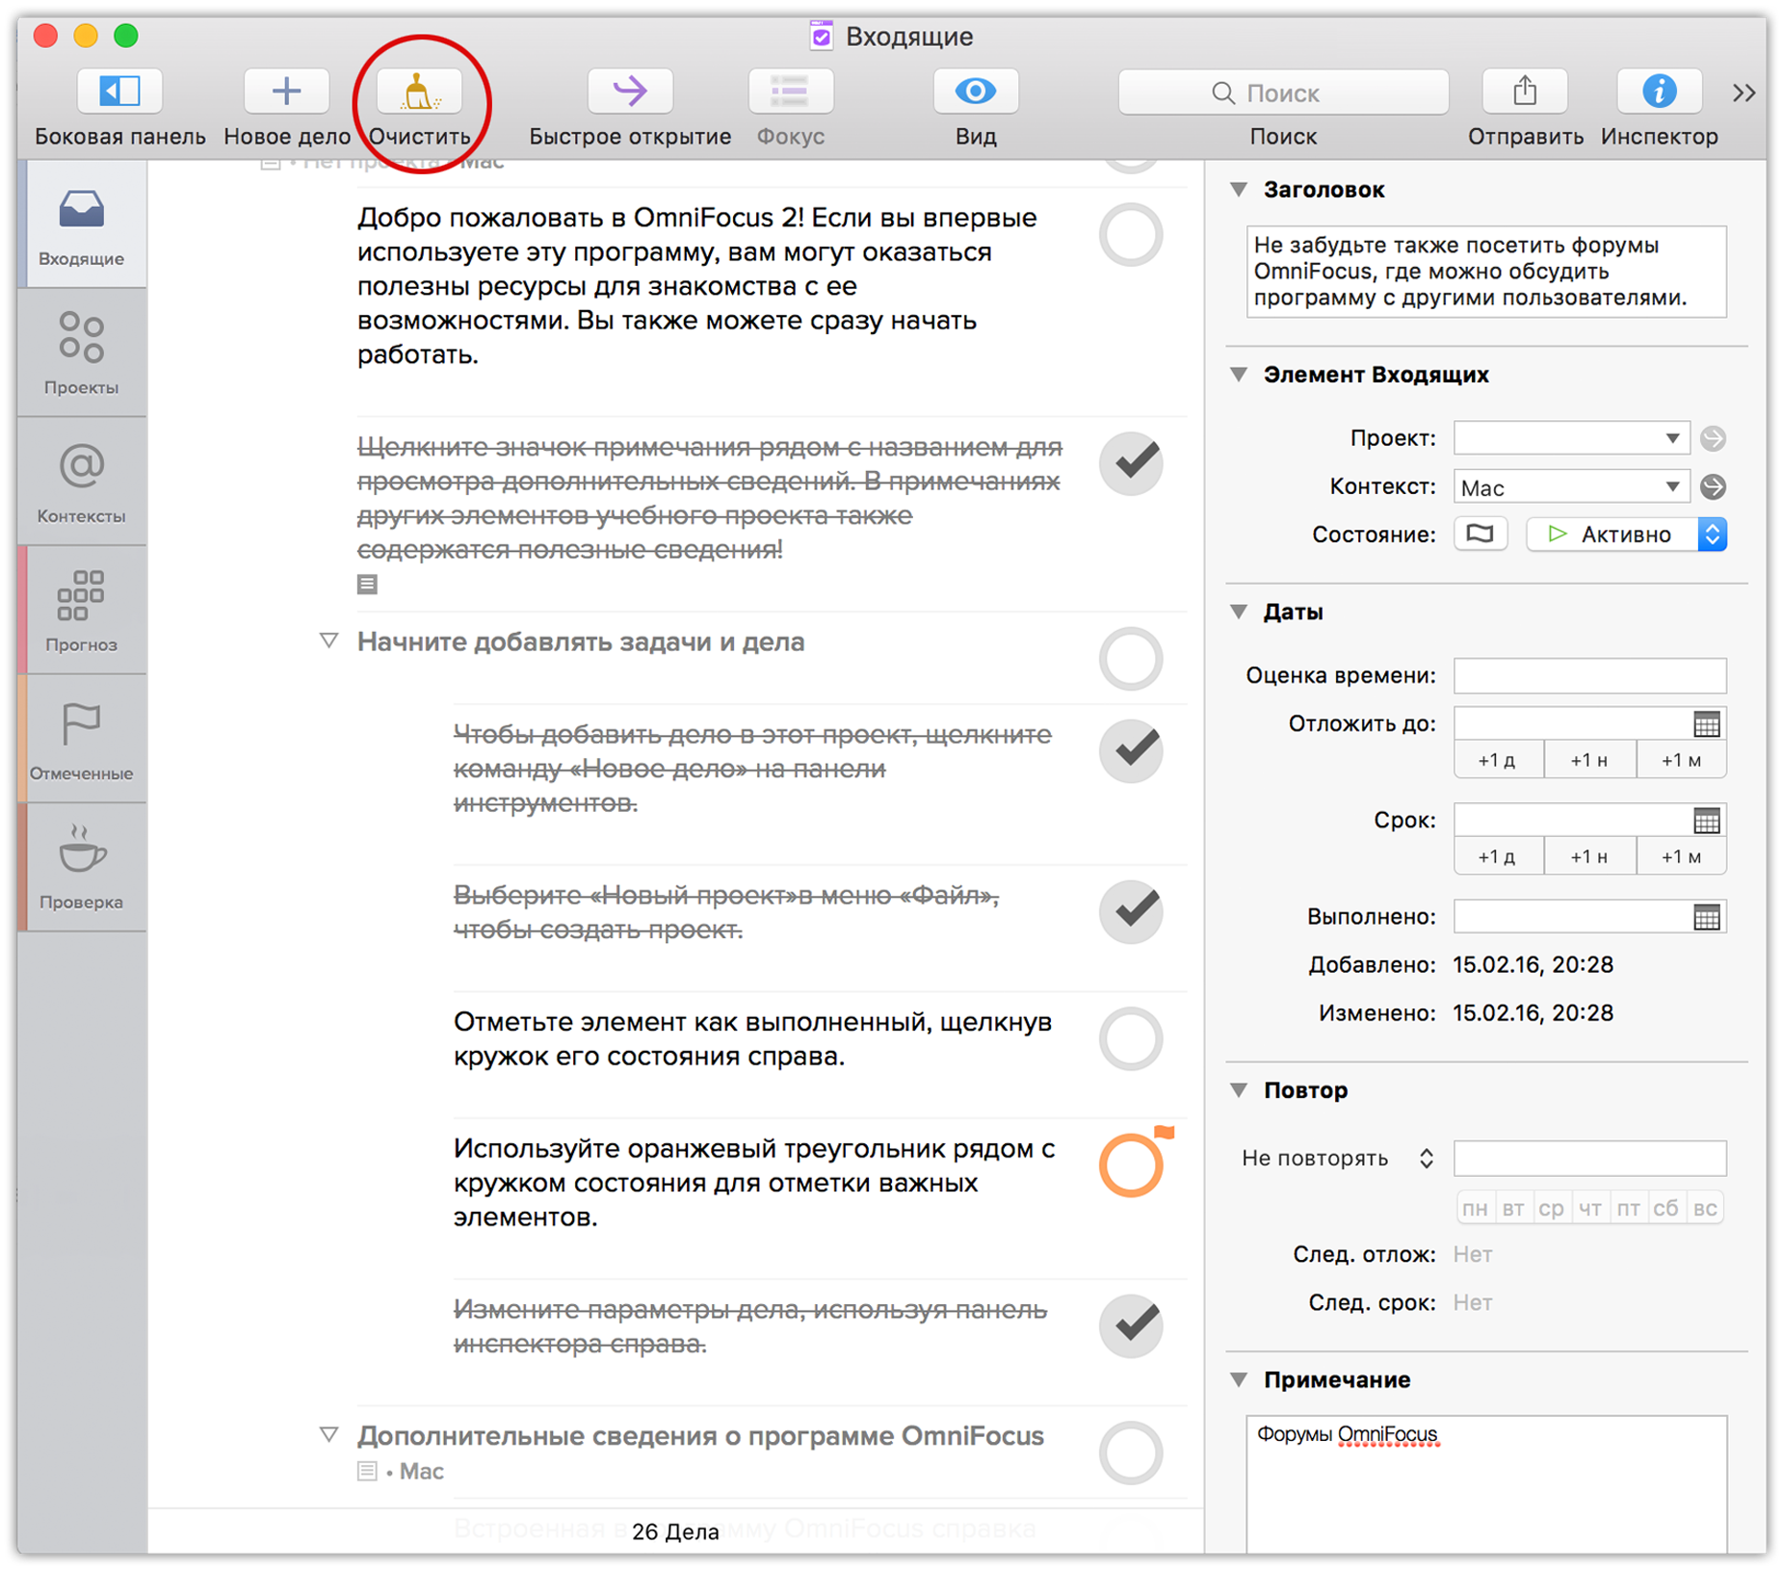The width and height of the screenshot is (1782, 1570).
Task: Open the Проверка review perspective
Action: (x=82, y=867)
